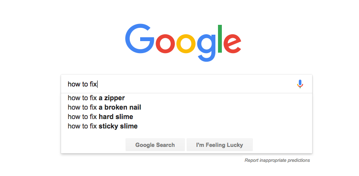Open Report inappropriate predictions link

point(277,161)
